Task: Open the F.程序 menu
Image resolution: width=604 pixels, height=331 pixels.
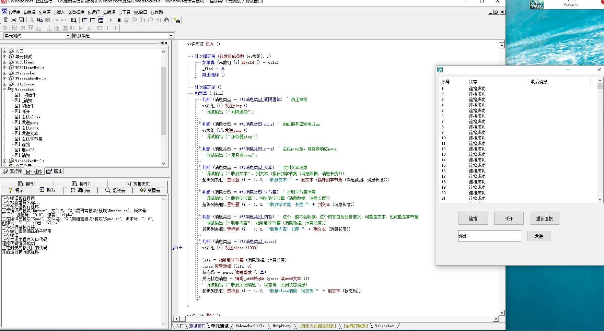Action: click(x=14, y=12)
